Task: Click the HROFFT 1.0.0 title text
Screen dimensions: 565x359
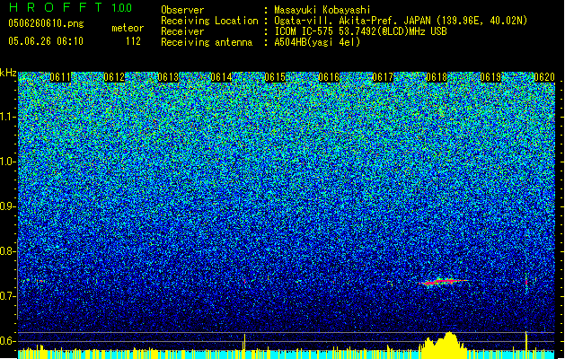Action: point(70,7)
